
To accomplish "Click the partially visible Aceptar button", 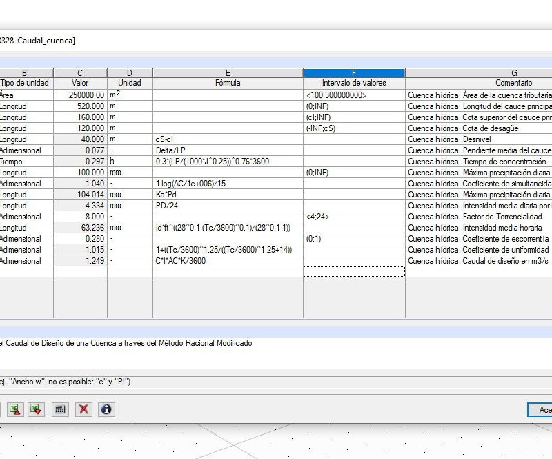I will point(540,410).
